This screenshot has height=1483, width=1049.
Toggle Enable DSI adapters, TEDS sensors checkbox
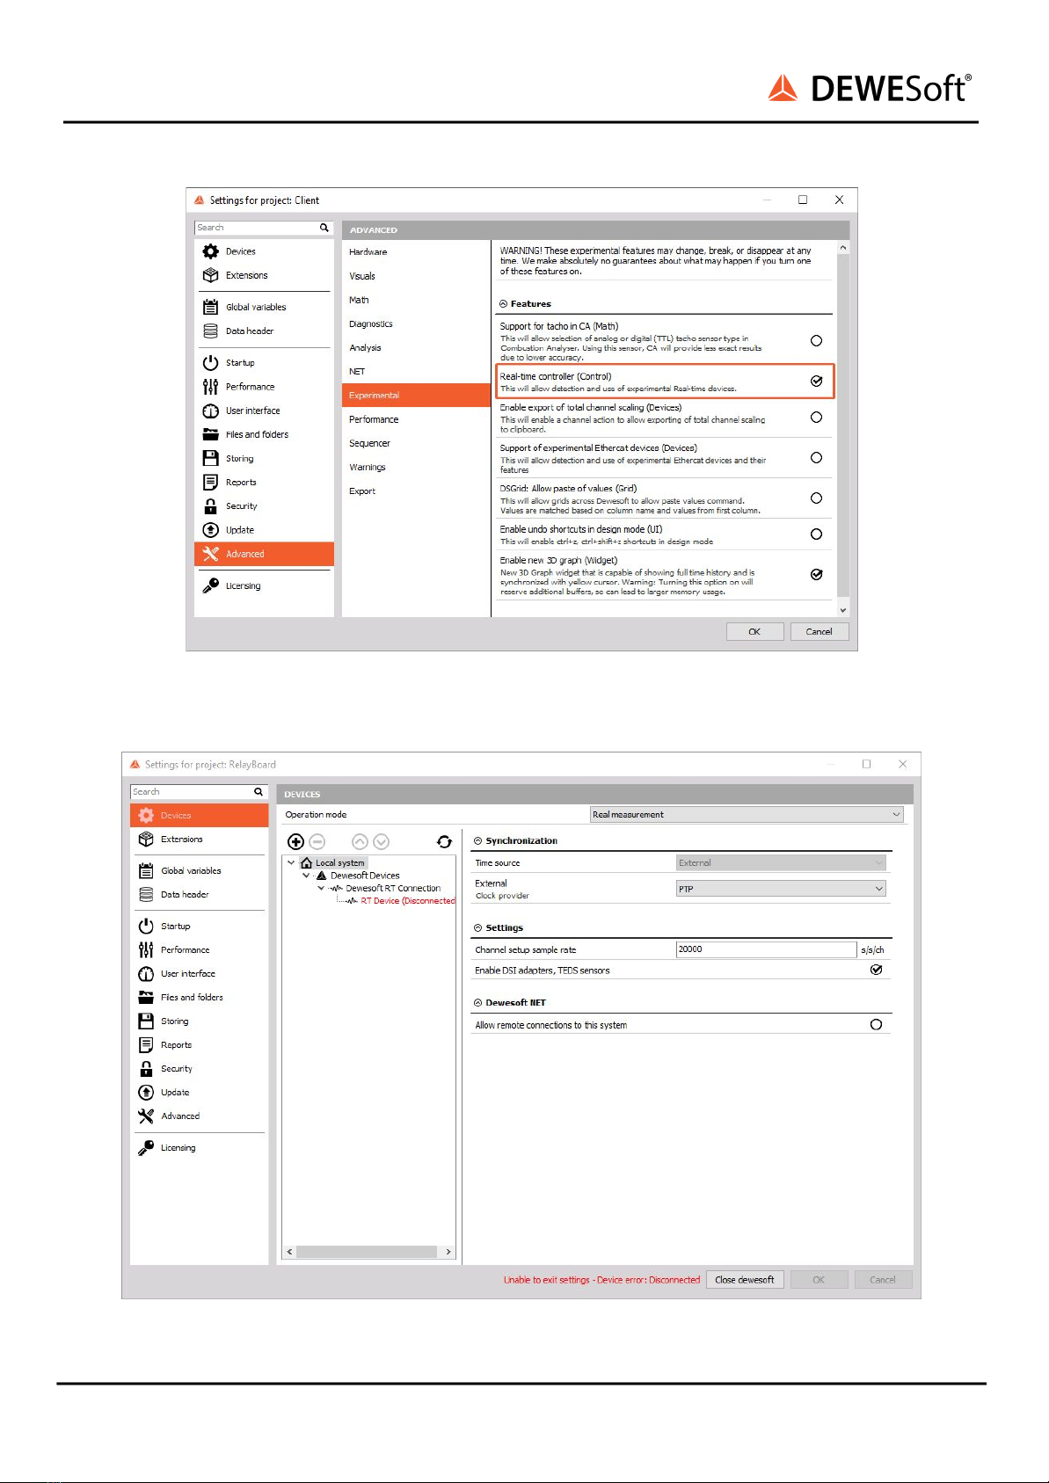876,970
